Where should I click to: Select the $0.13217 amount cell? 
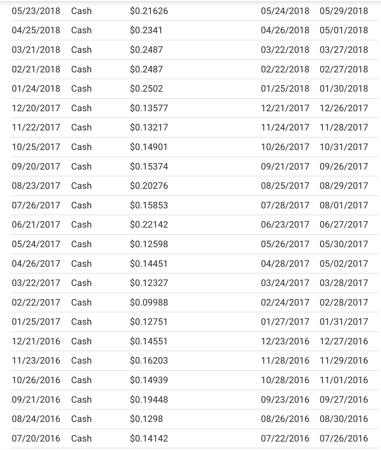pos(149,127)
